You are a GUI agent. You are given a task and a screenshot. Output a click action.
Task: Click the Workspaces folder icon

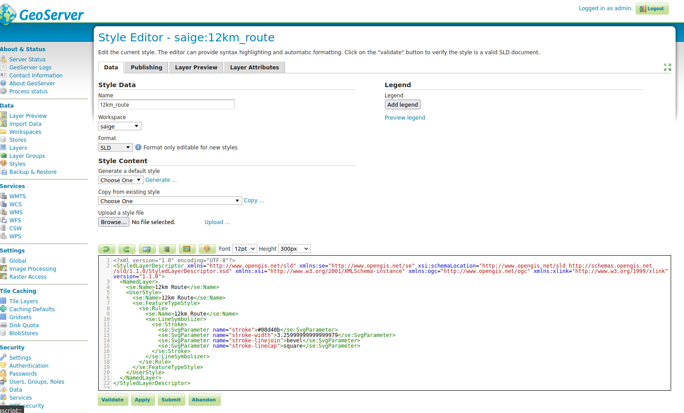[4, 132]
